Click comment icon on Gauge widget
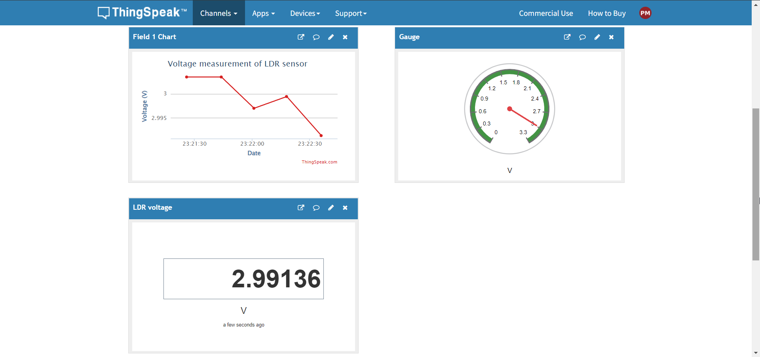Image resolution: width=760 pixels, height=357 pixels. [x=582, y=37]
